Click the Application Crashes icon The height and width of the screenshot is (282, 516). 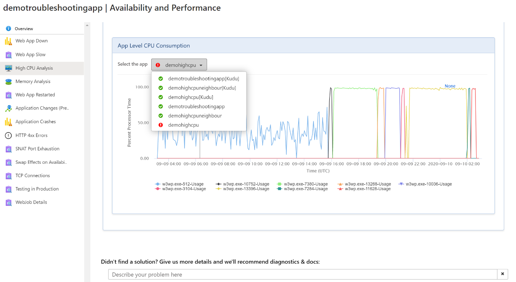8,121
